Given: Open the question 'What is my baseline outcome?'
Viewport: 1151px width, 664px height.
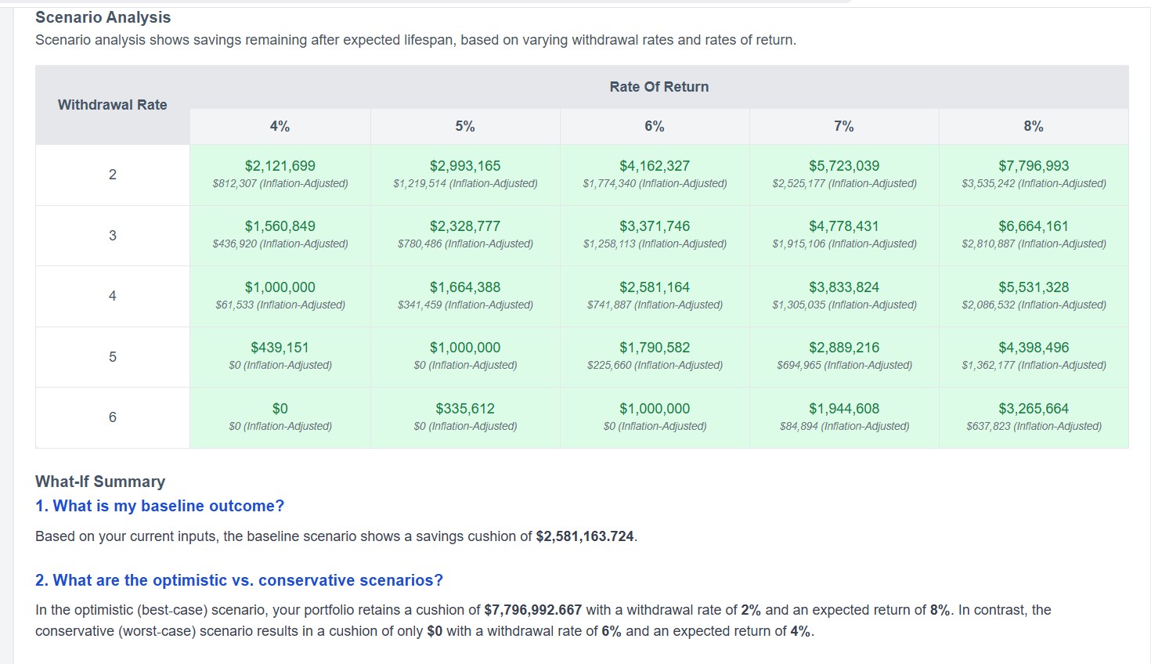Looking at the screenshot, I should point(159,505).
